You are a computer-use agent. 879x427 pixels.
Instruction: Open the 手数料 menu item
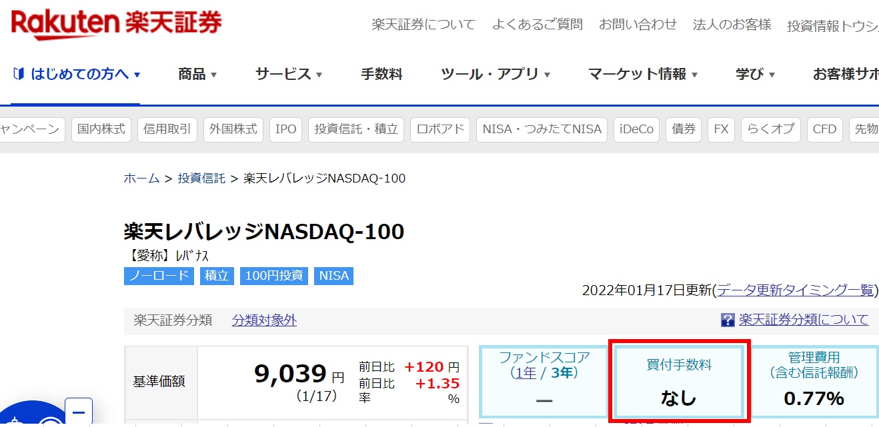pyautogui.click(x=381, y=74)
